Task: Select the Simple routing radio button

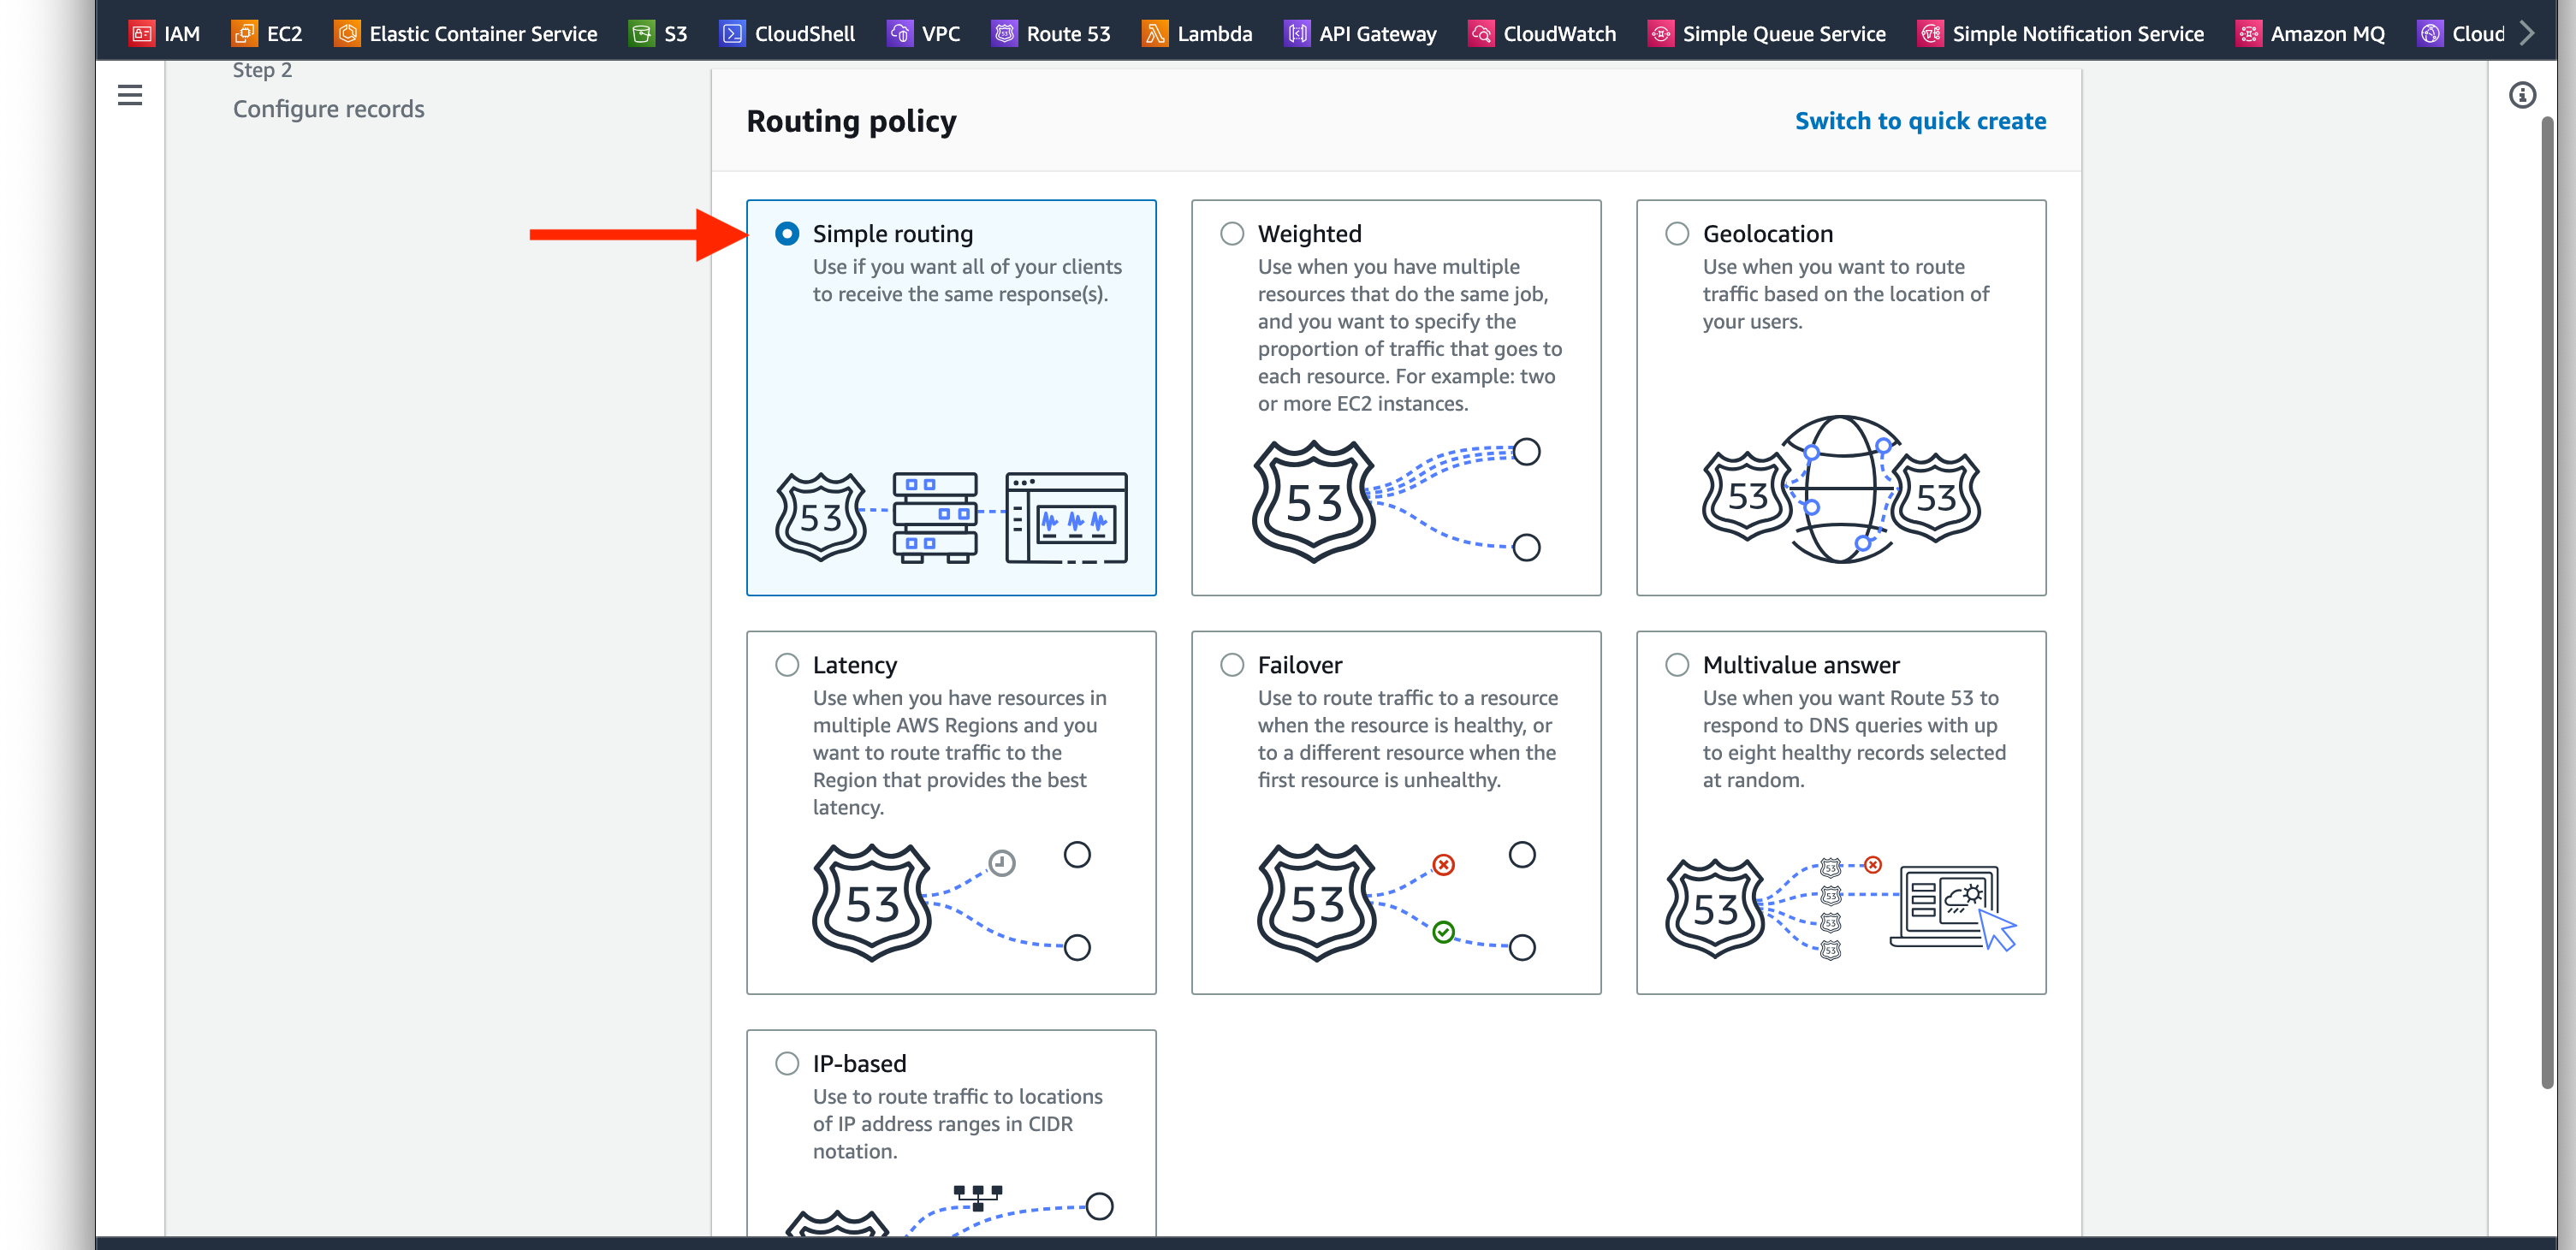Action: pyautogui.click(x=787, y=233)
